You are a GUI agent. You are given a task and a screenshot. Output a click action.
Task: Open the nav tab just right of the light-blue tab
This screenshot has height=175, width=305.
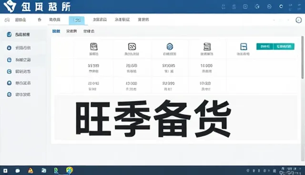click(x=100, y=19)
